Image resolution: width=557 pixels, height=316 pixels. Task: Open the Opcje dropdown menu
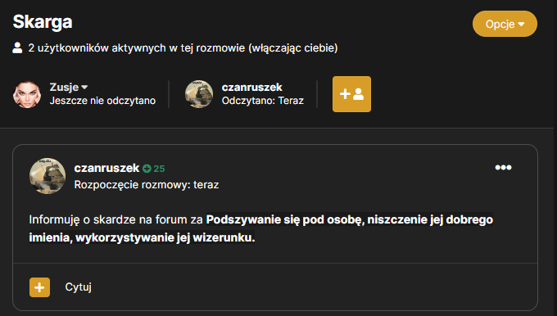click(505, 24)
